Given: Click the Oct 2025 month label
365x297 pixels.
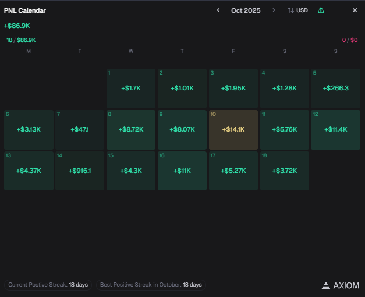Looking at the screenshot, I should click(x=246, y=10).
